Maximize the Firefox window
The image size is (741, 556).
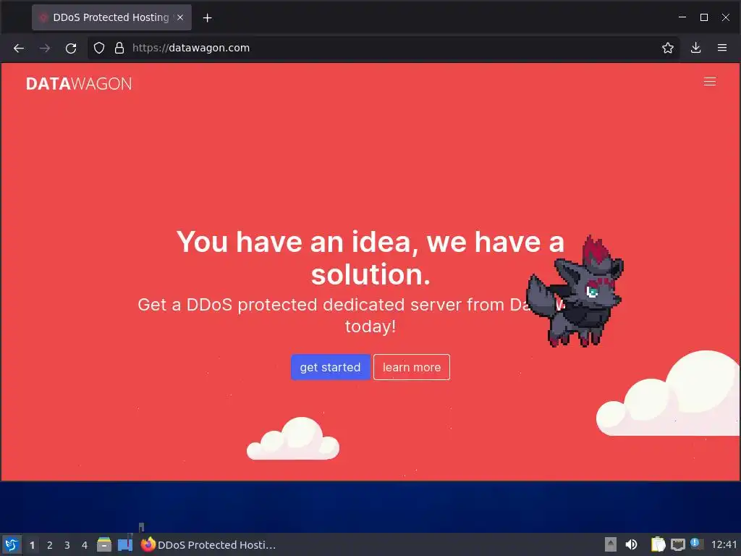704,17
